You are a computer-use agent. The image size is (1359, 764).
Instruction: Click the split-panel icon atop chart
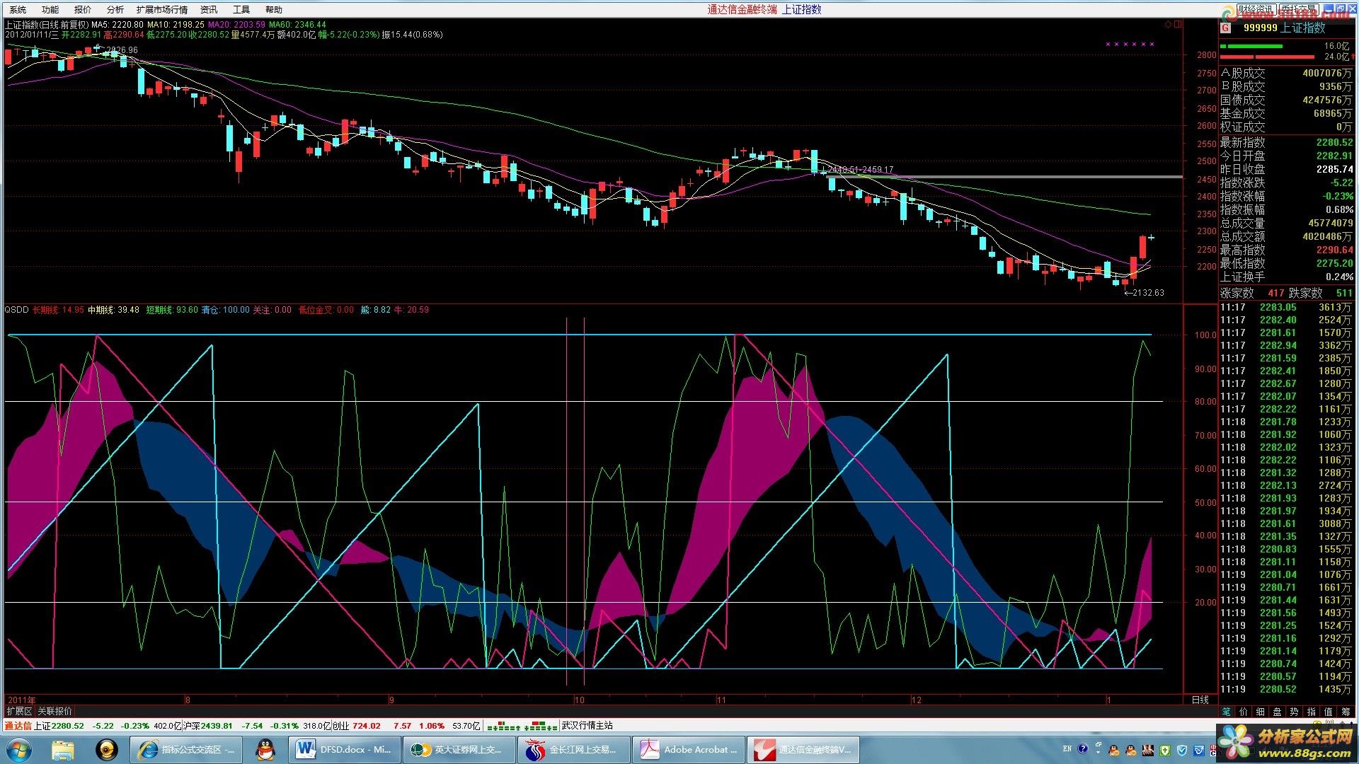coord(1178,24)
